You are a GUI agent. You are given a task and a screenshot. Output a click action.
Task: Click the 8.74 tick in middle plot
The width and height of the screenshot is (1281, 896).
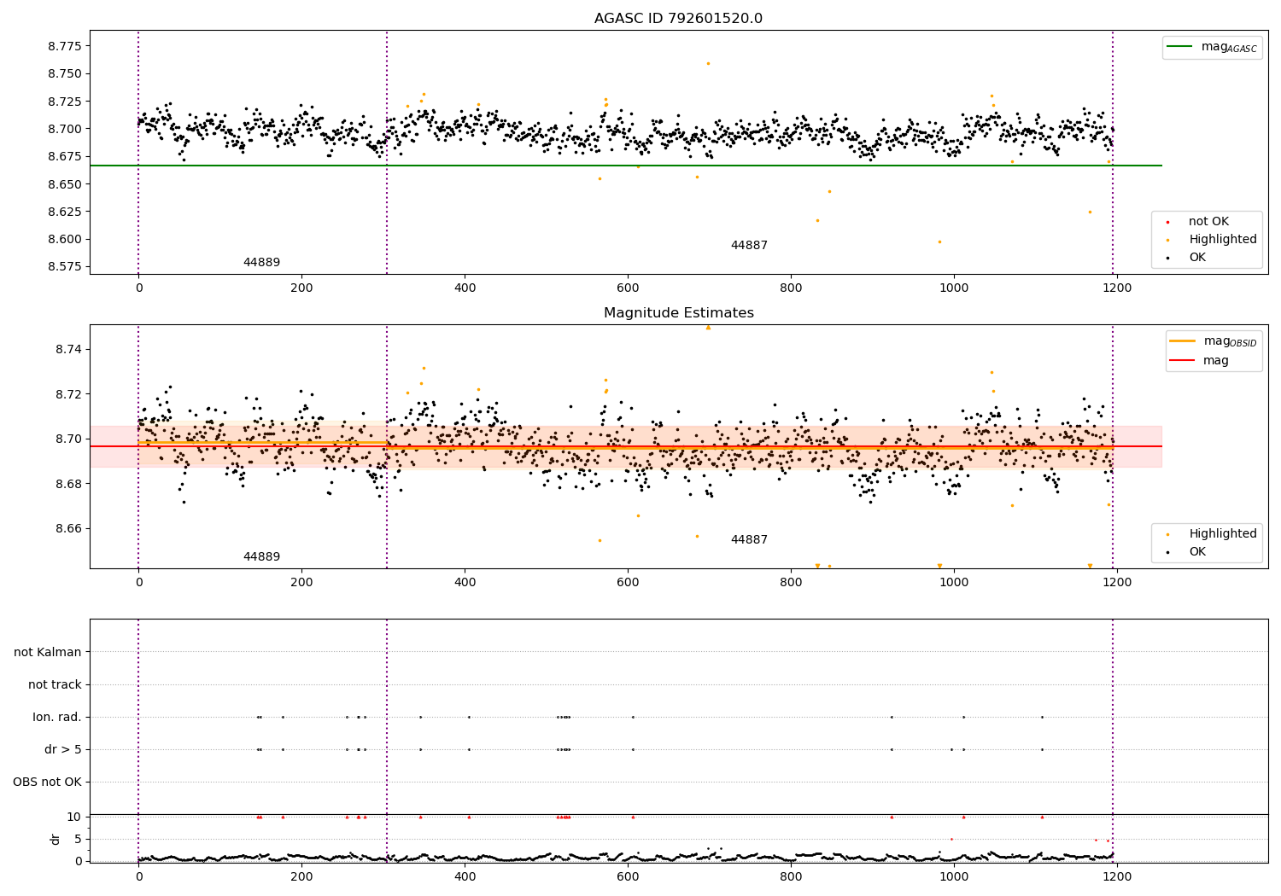click(x=69, y=350)
